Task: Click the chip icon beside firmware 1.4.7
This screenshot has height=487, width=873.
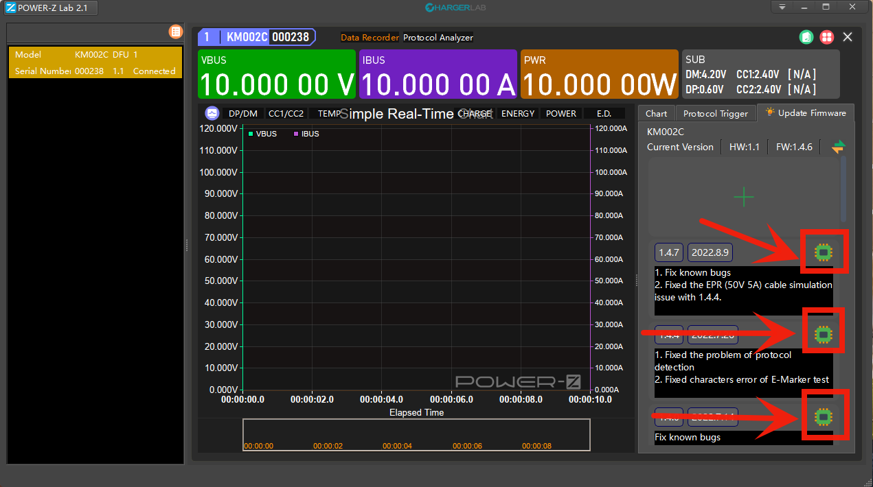Action: tap(824, 252)
